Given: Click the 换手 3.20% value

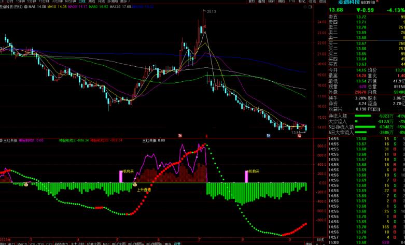Looking at the screenshot, I should [x=361, y=98].
